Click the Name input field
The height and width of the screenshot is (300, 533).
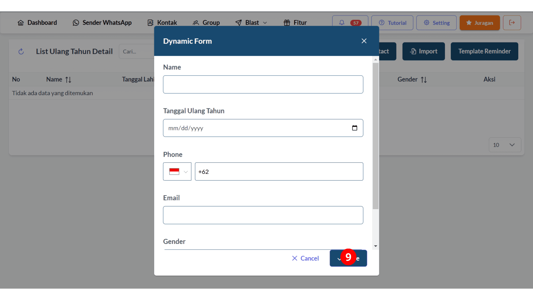coord(263,84)
